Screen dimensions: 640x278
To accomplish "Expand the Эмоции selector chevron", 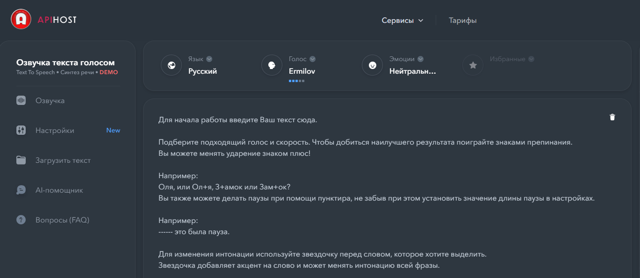I will click(x=421, y=59).
